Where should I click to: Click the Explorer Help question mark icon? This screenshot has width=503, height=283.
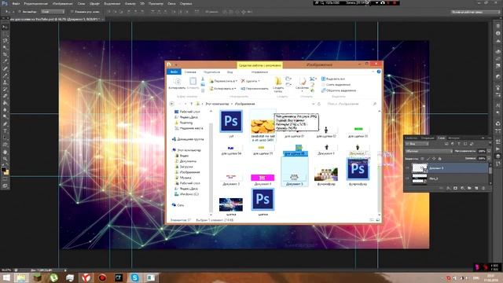point(379,72)
